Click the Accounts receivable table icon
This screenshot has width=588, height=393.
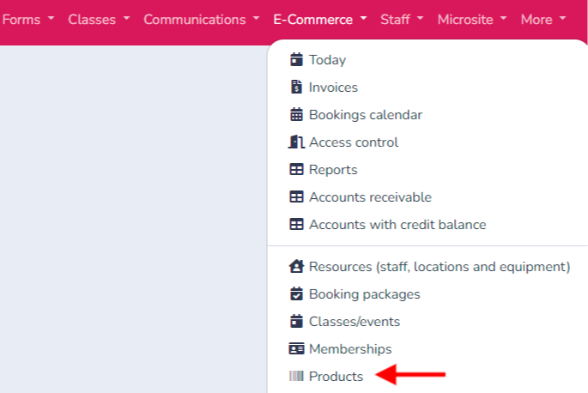click(296, 196)
